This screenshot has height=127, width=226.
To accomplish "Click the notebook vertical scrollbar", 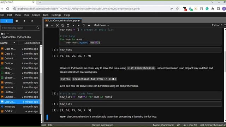I will (x=225, y=75).
